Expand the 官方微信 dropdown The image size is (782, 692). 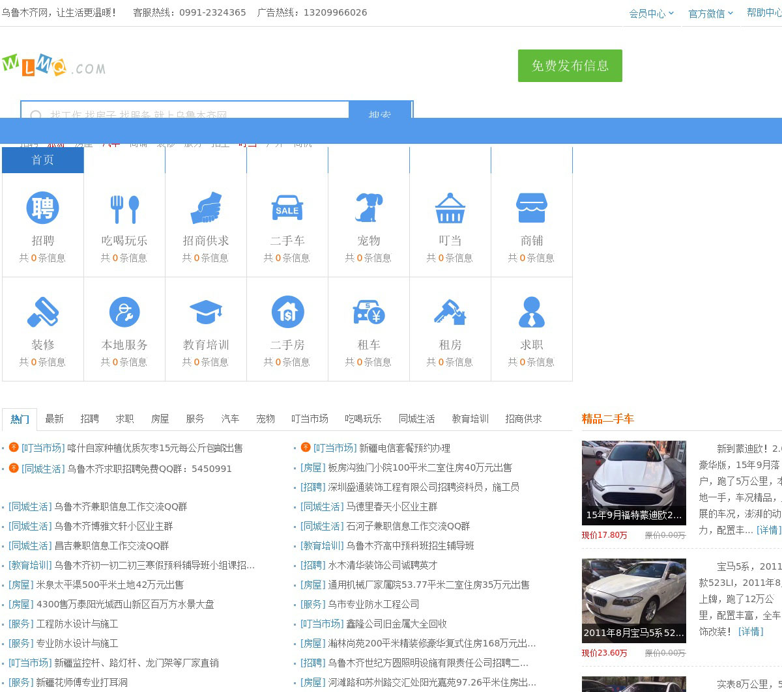coord(710,14)
